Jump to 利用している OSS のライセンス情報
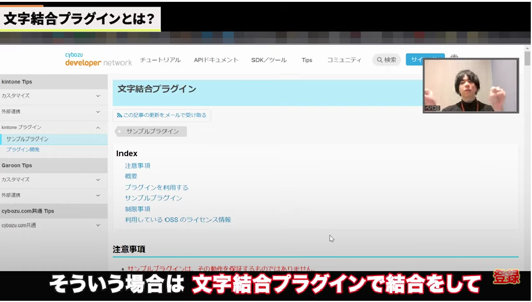Viewport: 532px width, 302px height. click(x=178, y=220)
